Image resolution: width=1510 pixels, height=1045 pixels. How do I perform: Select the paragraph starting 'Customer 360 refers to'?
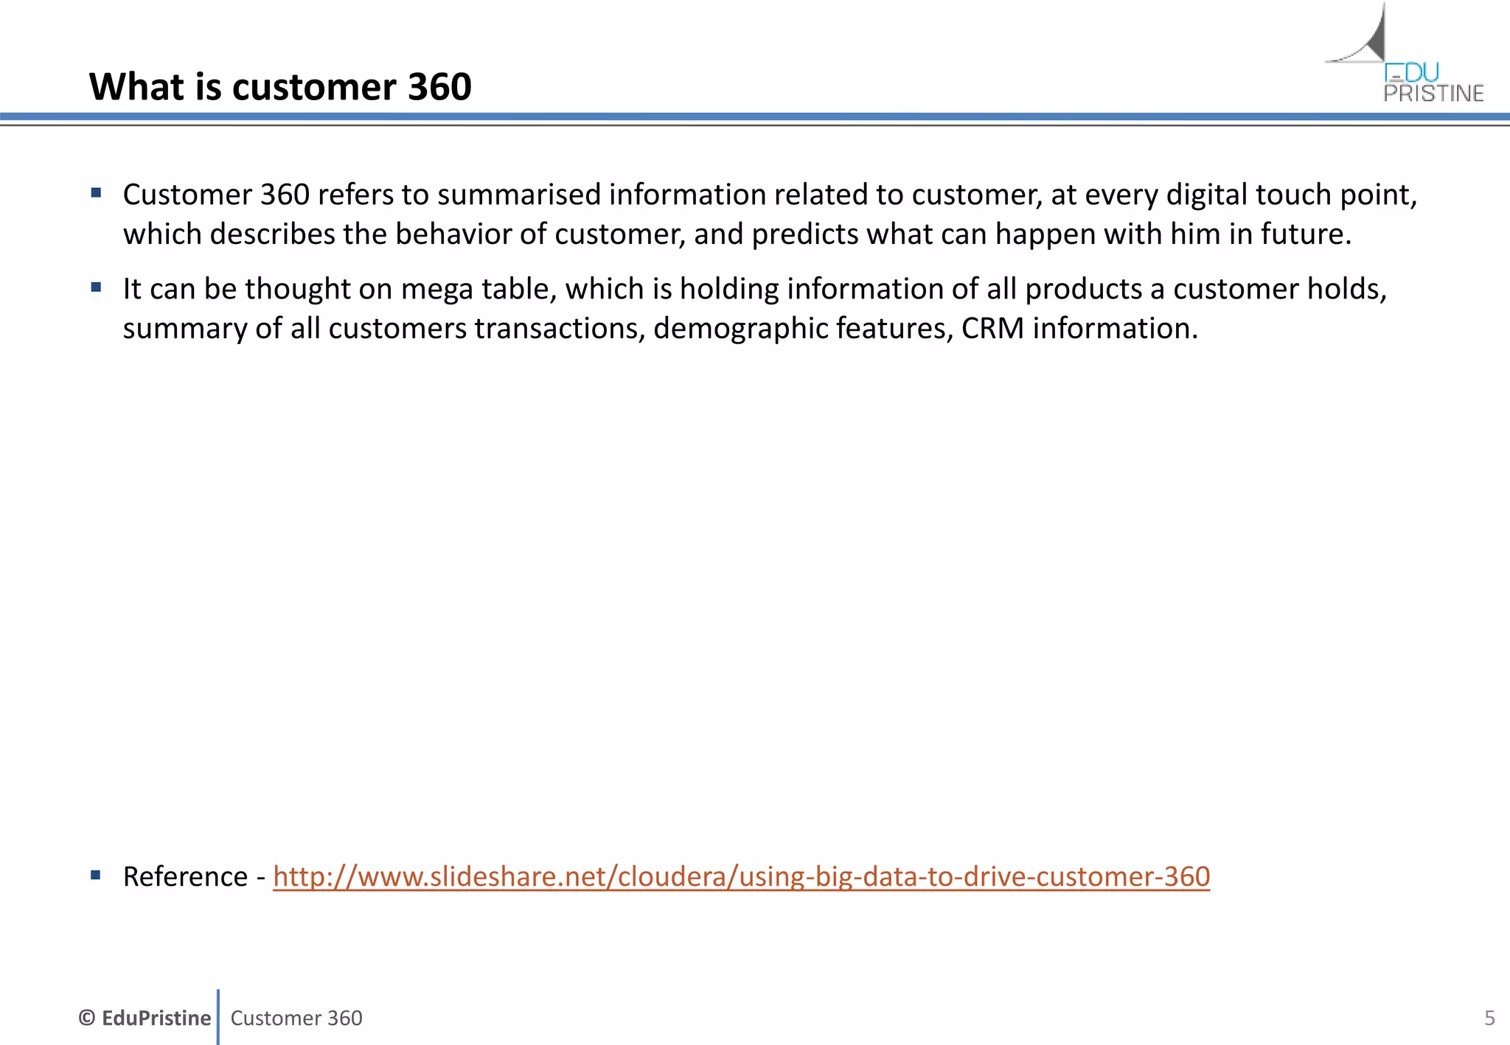point(770,214)
